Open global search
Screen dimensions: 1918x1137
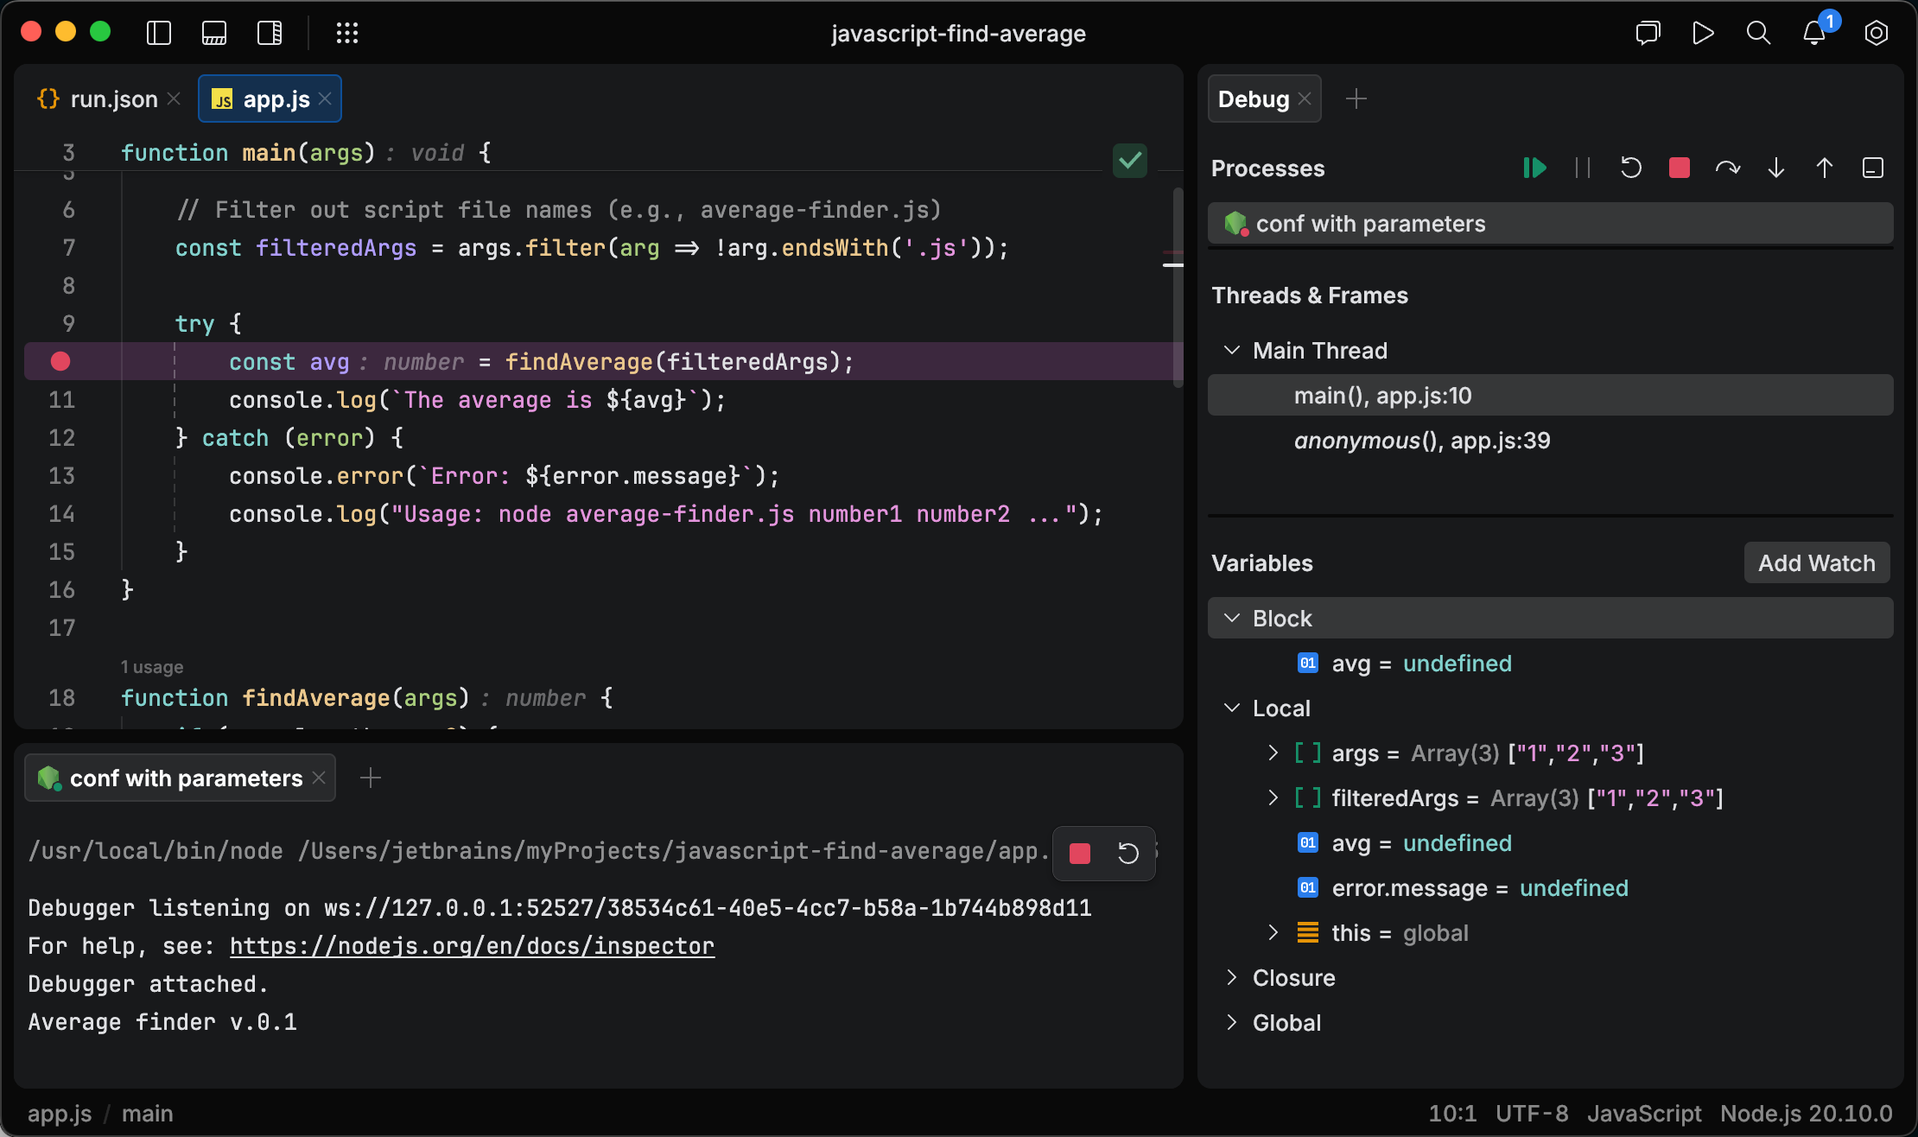coord(1758,33)
